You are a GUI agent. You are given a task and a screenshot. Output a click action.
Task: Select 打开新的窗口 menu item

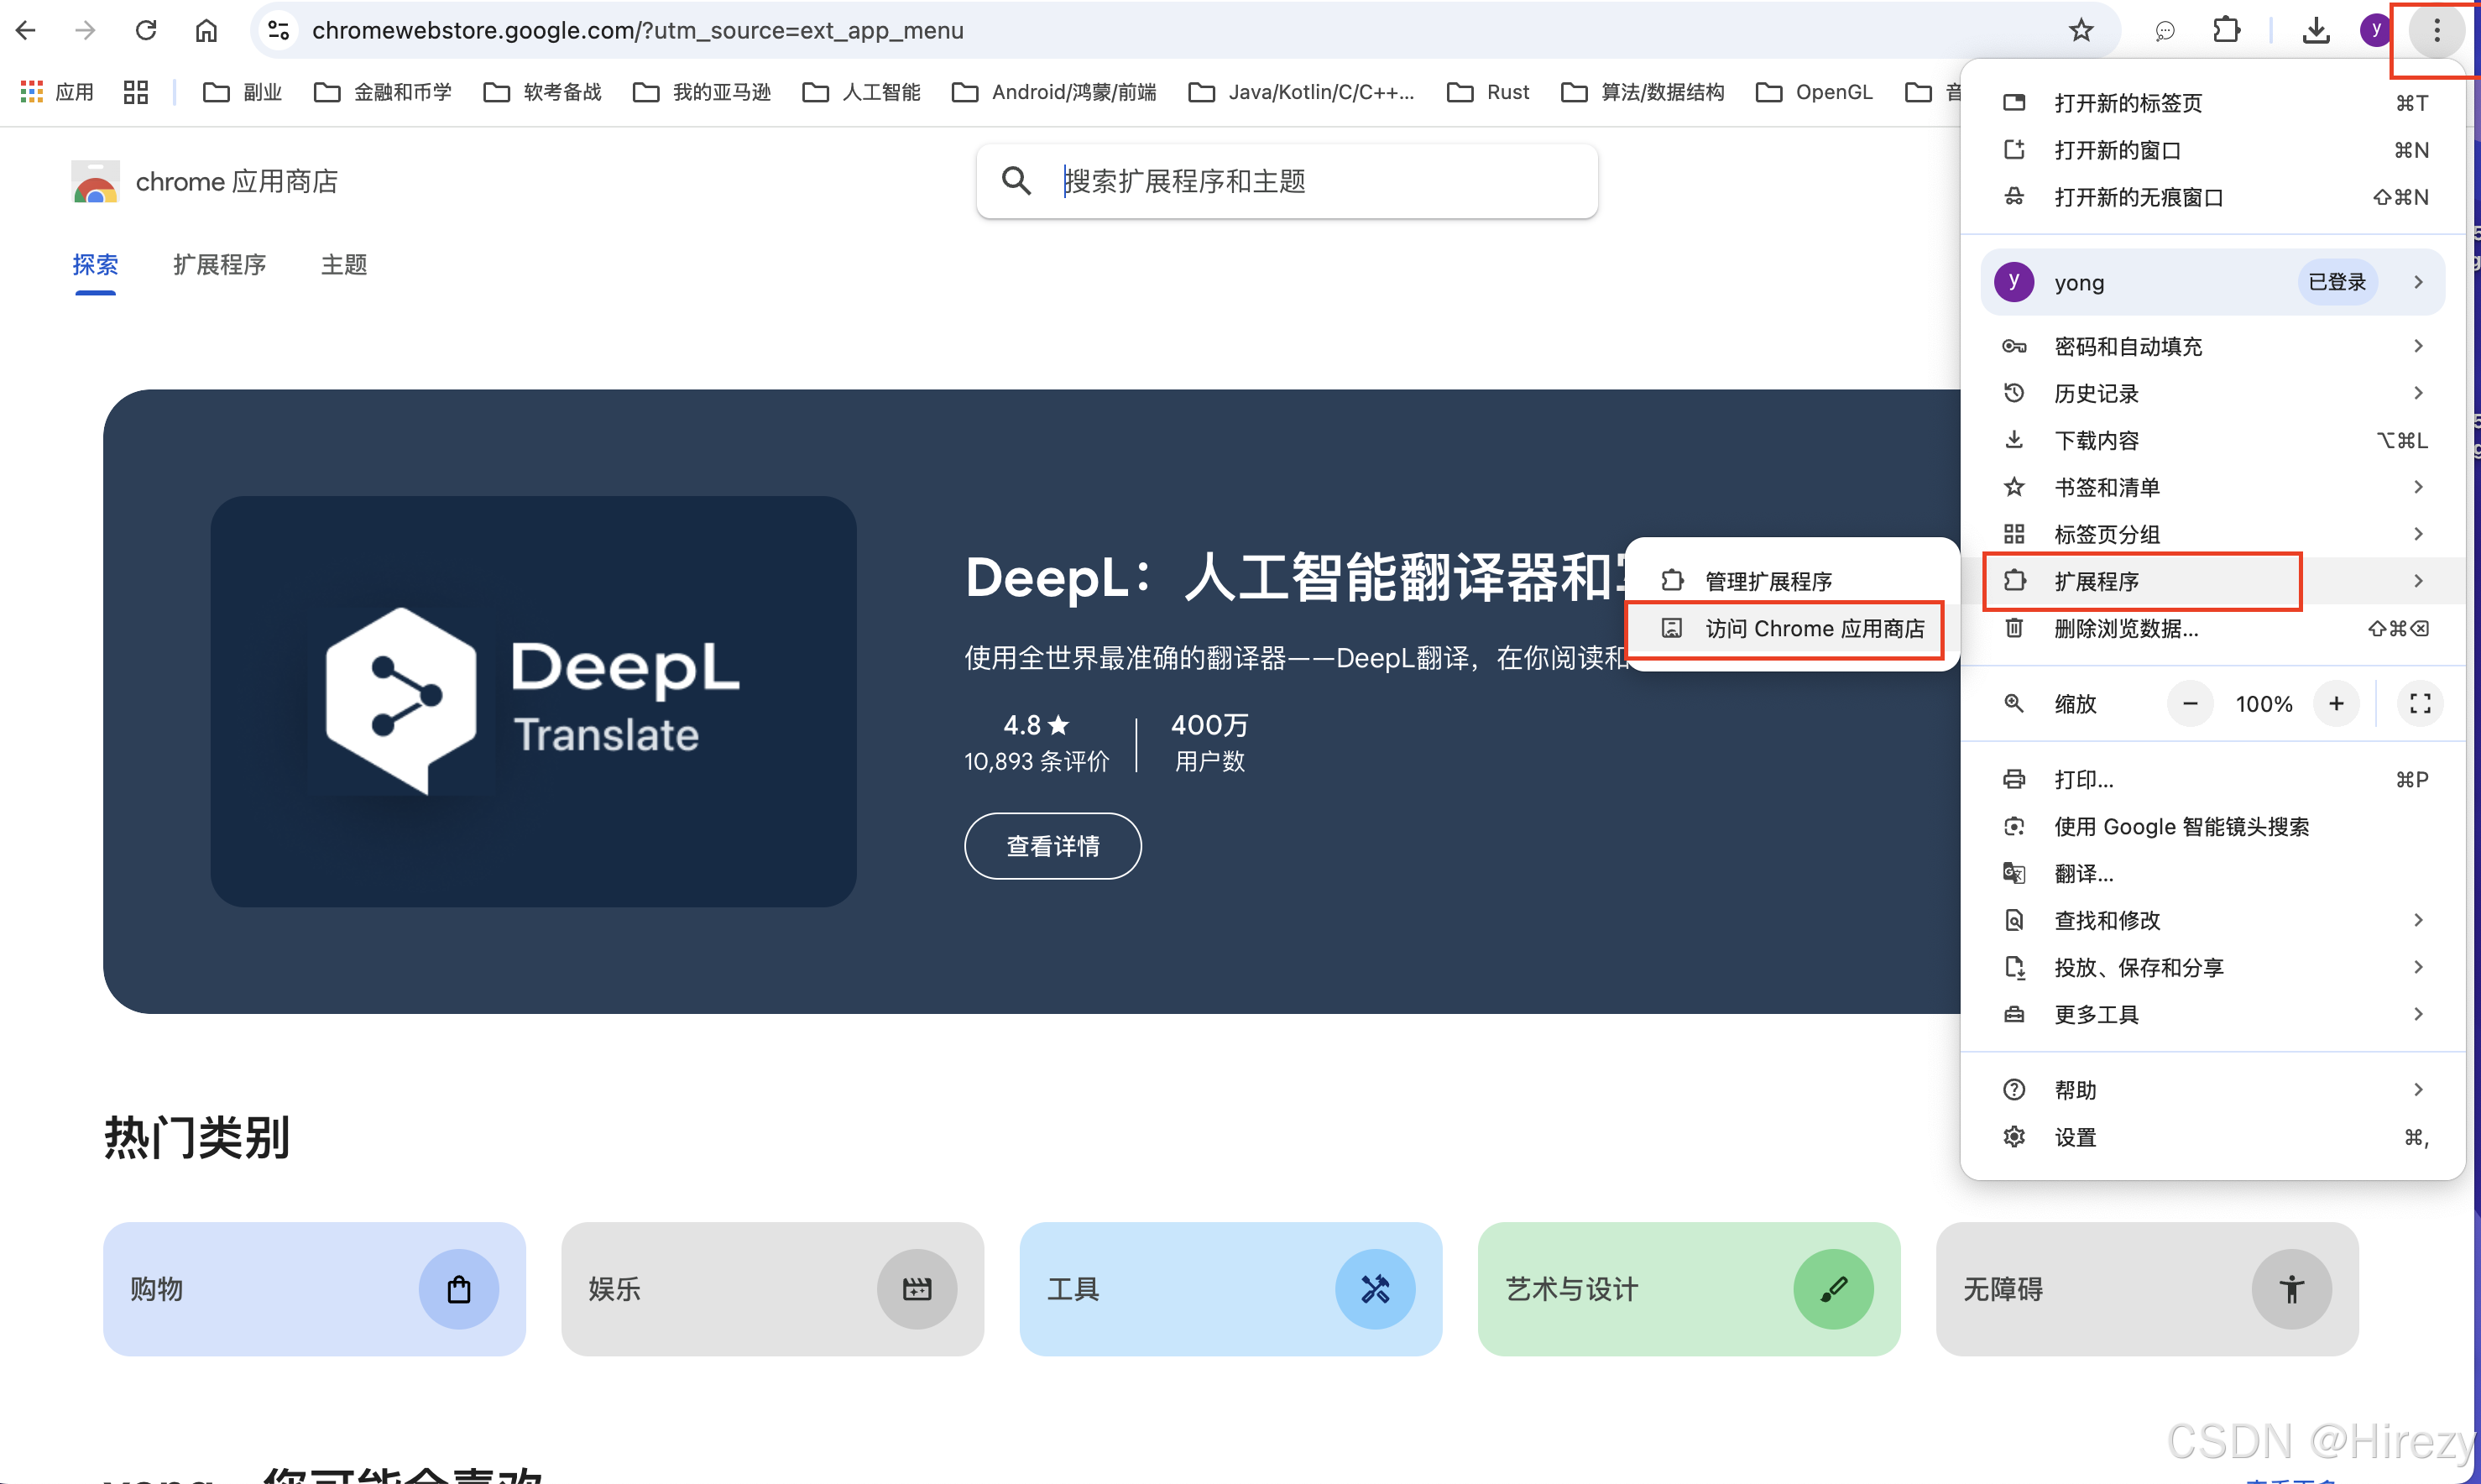click(x=2212, y=150)
